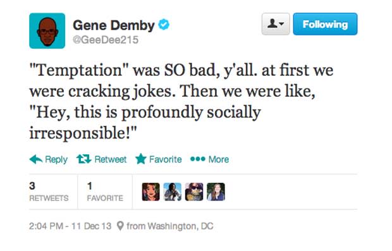Open Gene Demby's profile avatar
The image size is (392, 251).
click(47, 31)
